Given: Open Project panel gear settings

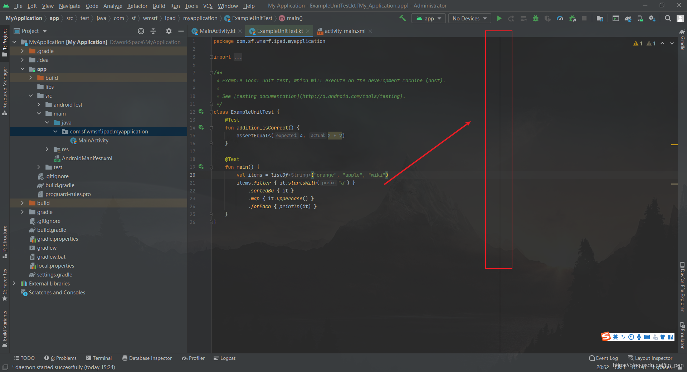Looking at the screenshot, I should [169, 31].
